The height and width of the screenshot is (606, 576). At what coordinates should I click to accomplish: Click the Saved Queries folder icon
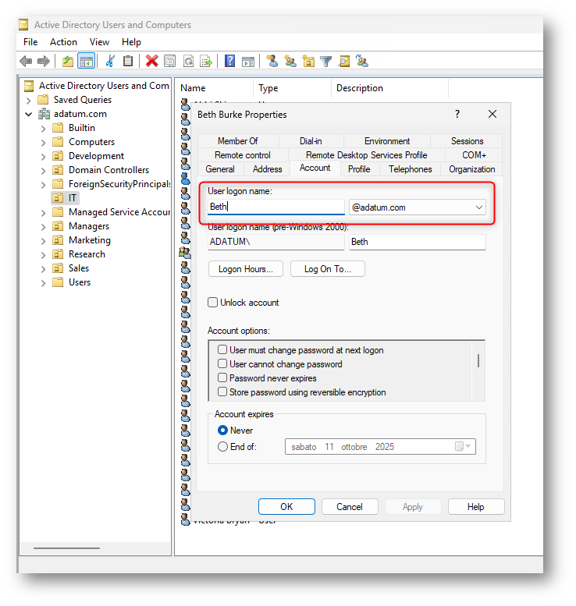pyautogui.click(x=43, y=100)
